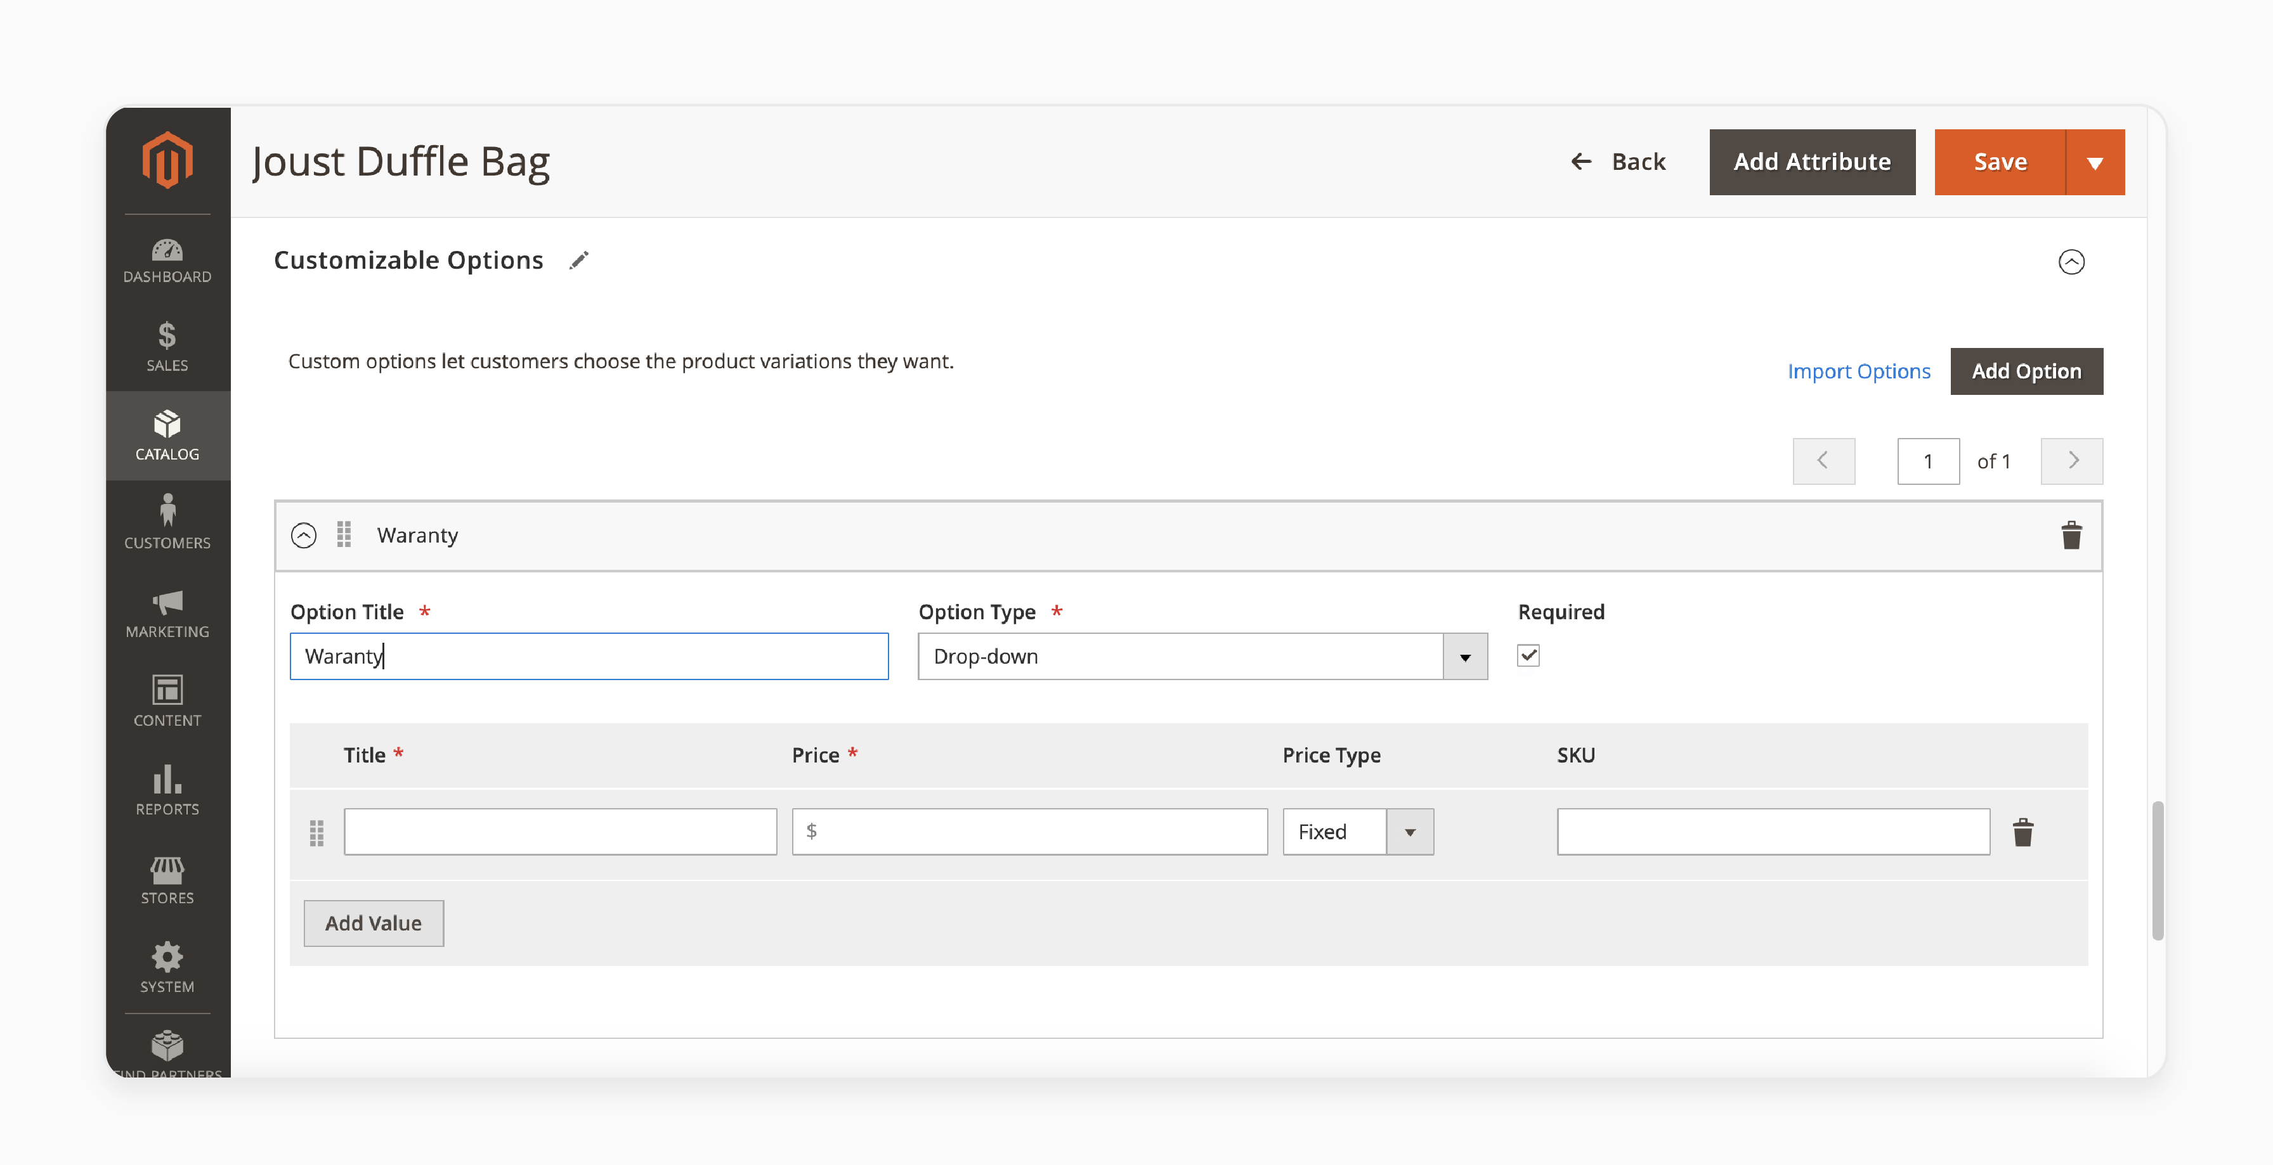This screenshot has width=2273, height=1165.
Task: Click the Import Options link
Action: pyautogui.click(x=1858, y=371)
